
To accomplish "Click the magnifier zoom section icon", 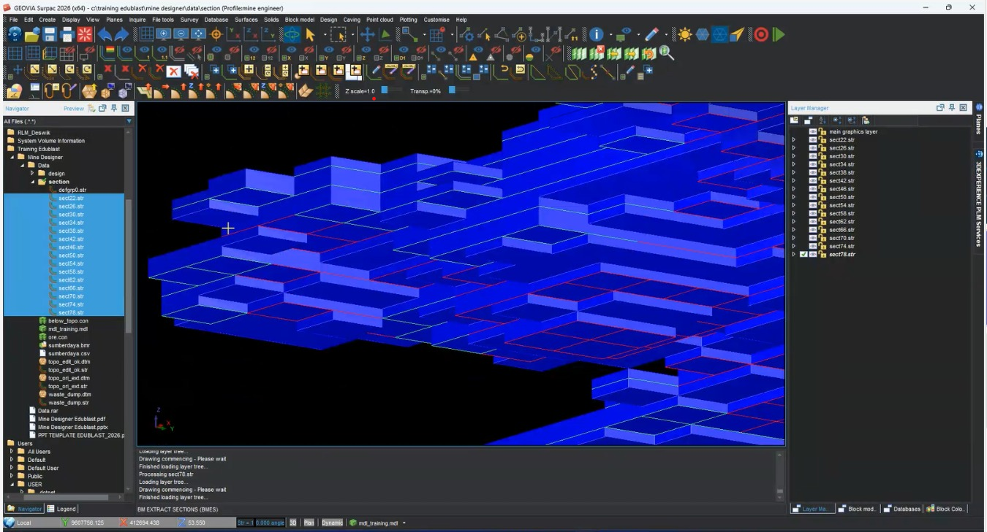I will pyautogui.click(x=666, y=53).
